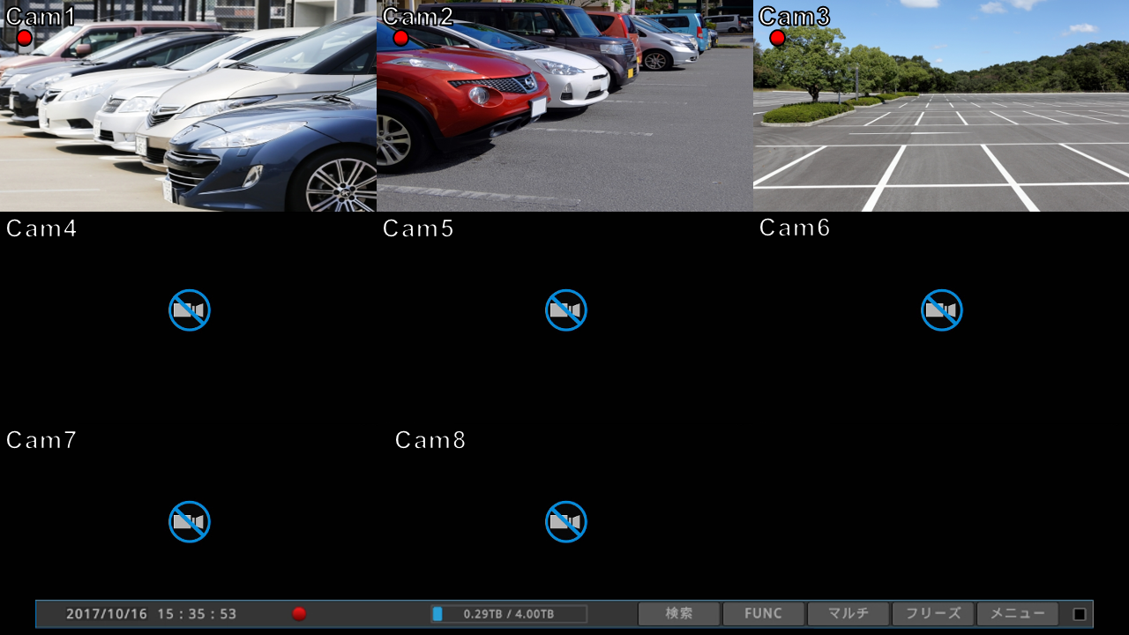Select the Cam3 empty parking lot feed
Viewport: 1129px width, 635px height.
(941, 106)
